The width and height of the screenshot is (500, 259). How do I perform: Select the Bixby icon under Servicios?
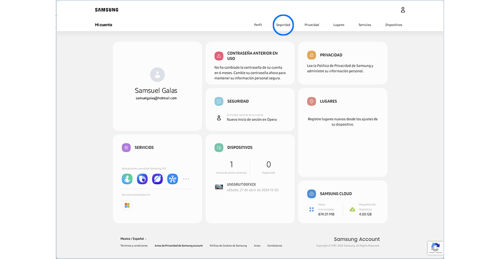click(142, 179)
